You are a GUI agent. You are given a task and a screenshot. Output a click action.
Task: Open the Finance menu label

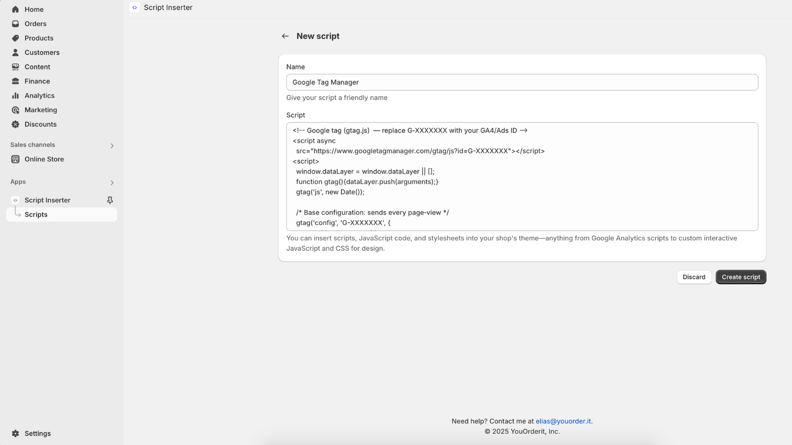coord(37,81)
